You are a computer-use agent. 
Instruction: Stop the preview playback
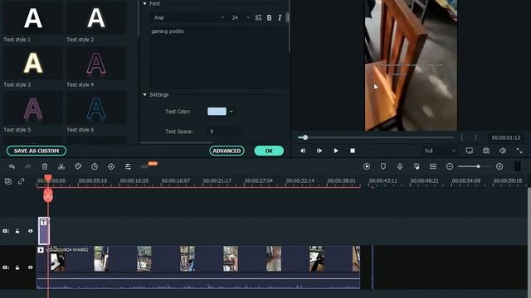pos(353,151)
